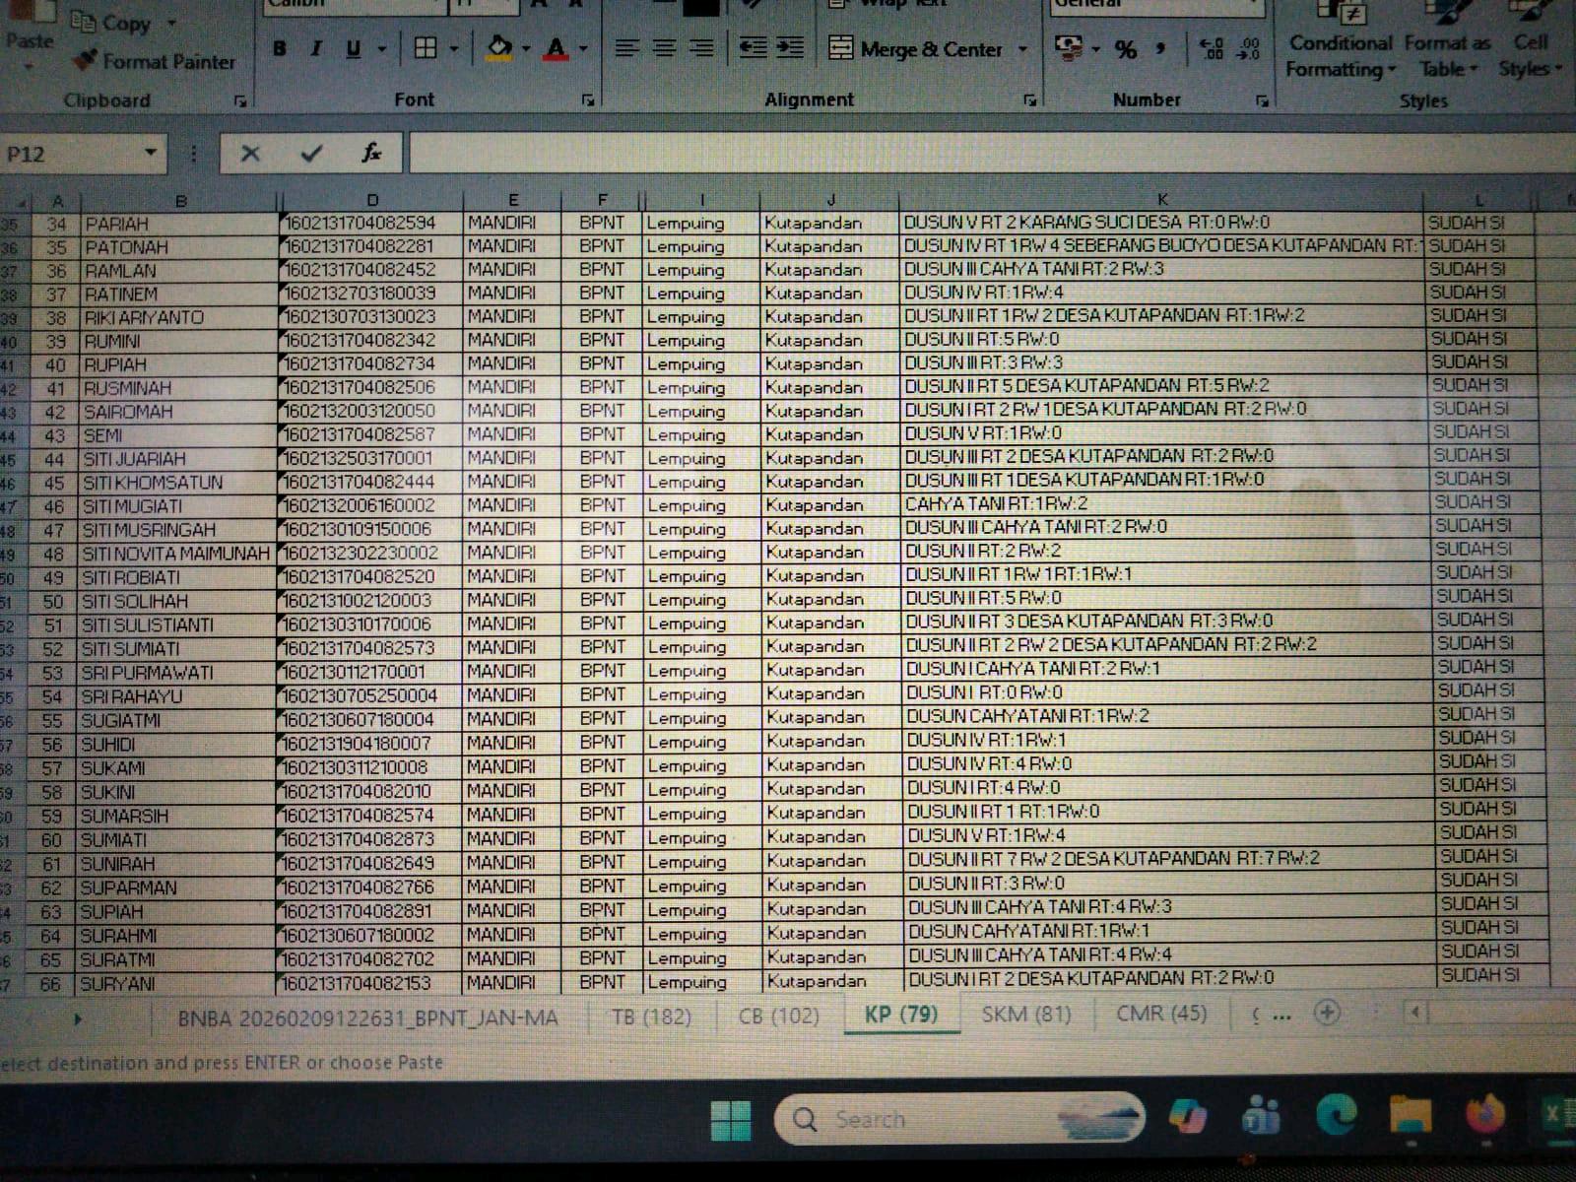
Task: Open the Number format dialog launcher
Action: (x=1262, y=100)
